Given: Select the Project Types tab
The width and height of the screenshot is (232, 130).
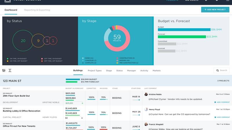Looking at the screenshot, I should pos(95,70).
